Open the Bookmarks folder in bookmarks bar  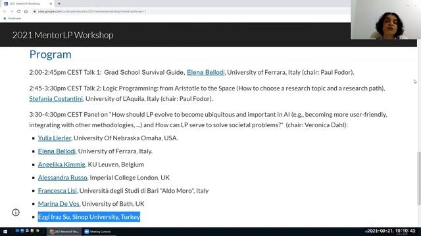12,18
